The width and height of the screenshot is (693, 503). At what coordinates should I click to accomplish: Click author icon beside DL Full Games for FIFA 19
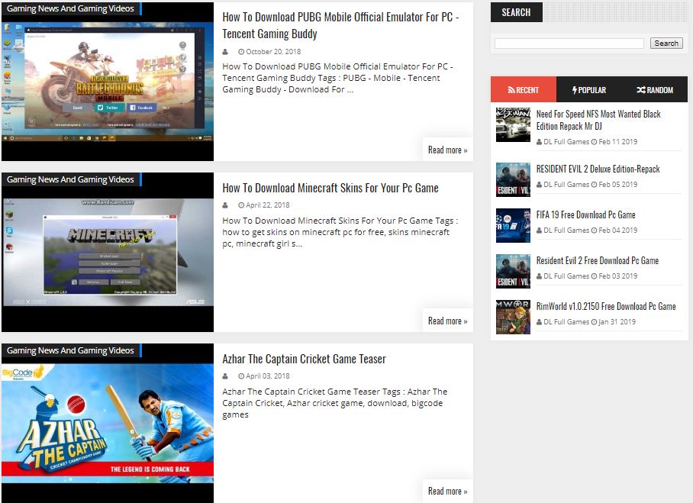coord(539,231)
